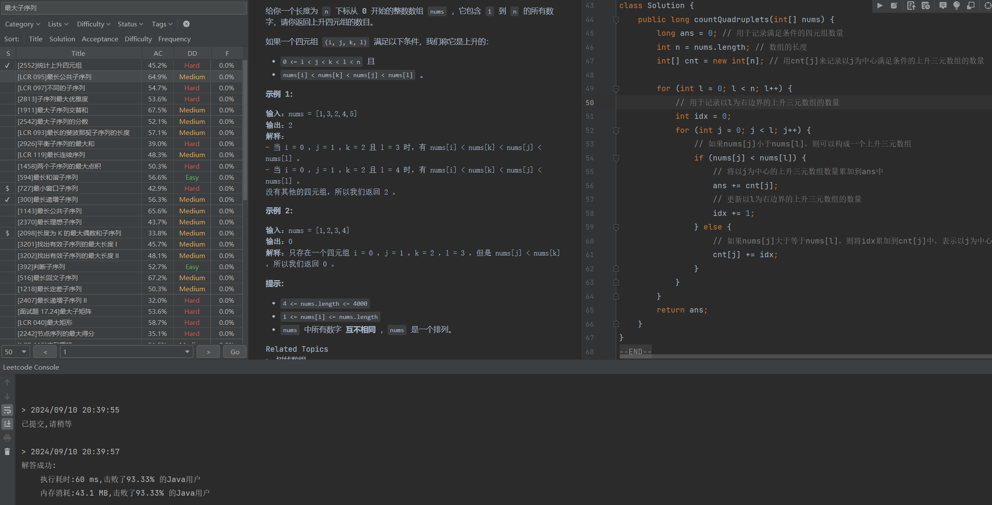Click Sort by Acceptance column header
This screenshot has height=505, width=992.
100,39
